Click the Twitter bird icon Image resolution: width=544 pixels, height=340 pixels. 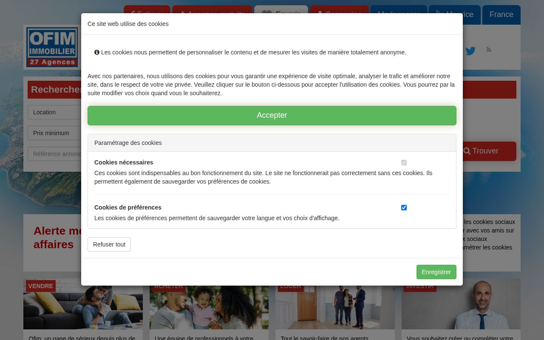click(x=470, y=51)
